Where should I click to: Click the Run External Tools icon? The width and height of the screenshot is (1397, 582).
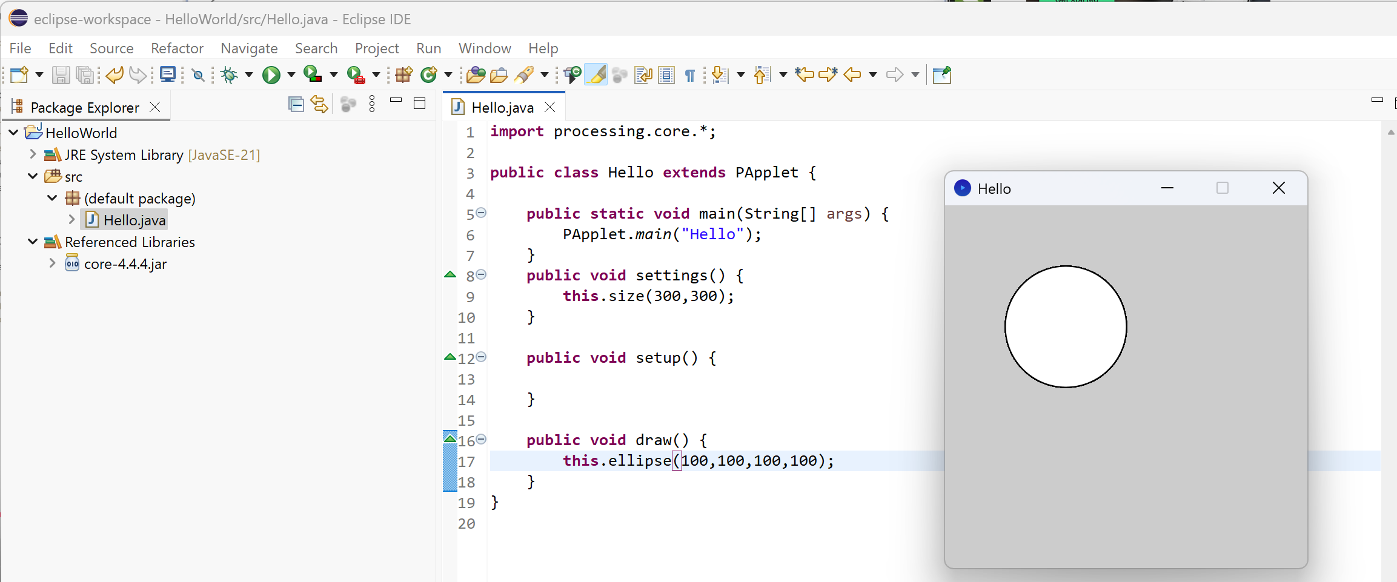[356, 74]
